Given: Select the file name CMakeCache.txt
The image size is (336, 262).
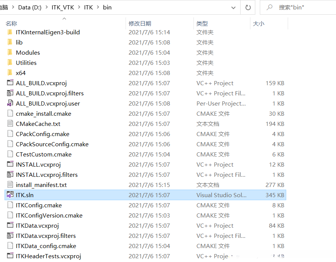Looking at the screenshot, I should [38, 124].
